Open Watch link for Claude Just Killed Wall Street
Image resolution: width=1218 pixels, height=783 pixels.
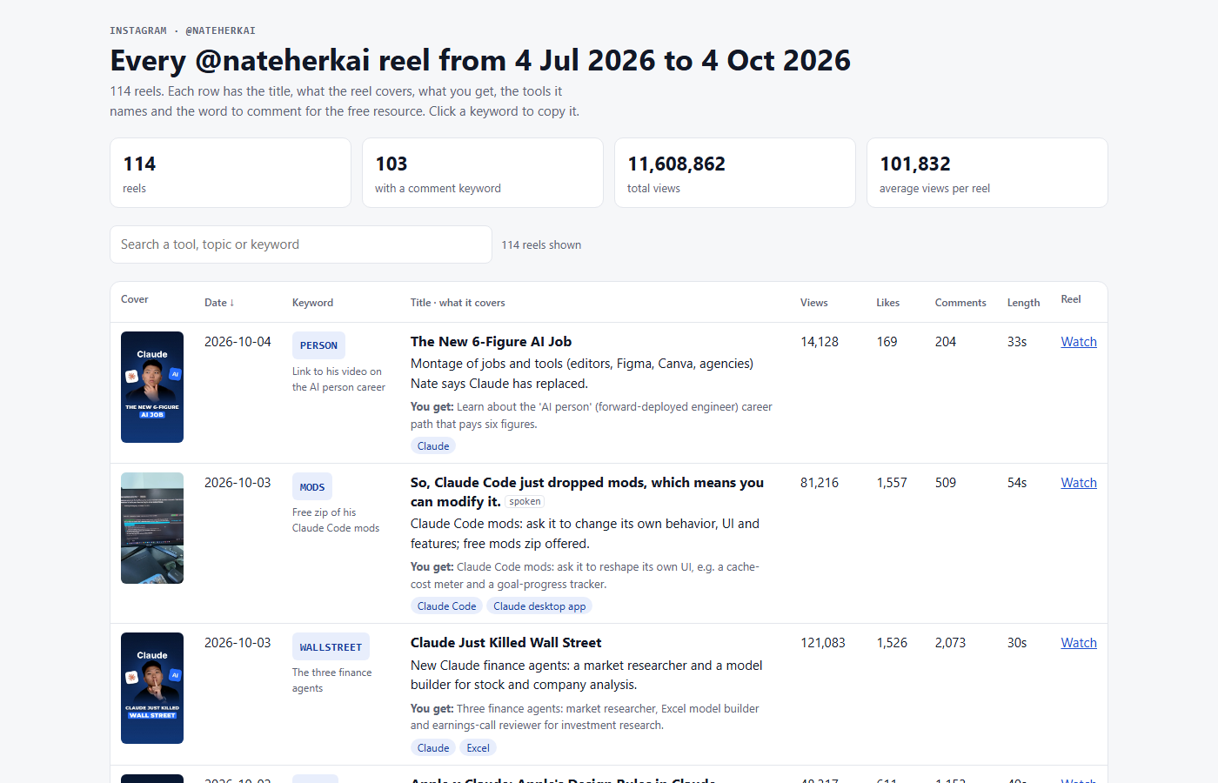click(x=1079, y=643)
